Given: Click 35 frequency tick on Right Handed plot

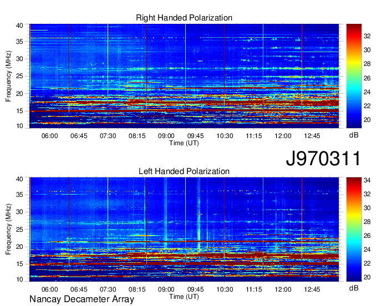Looking at the screenshot, I should [x=19, y=42].
